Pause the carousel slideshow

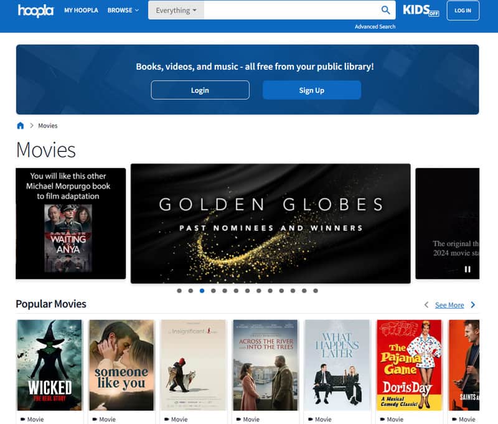tap(467, 269)
